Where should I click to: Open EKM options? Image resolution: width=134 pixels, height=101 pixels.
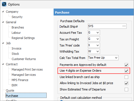[14, 85]
